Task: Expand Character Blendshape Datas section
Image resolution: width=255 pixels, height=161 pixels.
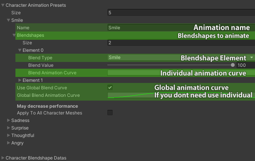Action: [x=3, y=158]
